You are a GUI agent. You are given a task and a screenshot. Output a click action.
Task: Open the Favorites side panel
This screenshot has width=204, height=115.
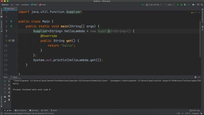pos(1,101)
